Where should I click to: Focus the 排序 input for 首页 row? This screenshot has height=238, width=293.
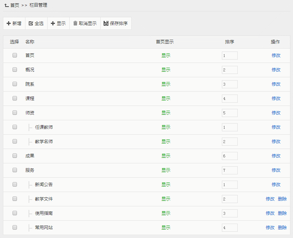click(x=230, y=56)
